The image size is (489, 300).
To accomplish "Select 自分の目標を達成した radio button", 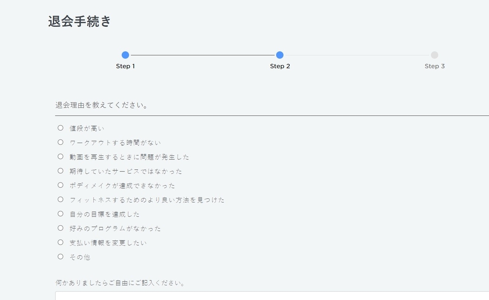I will (x=60, y=214).
